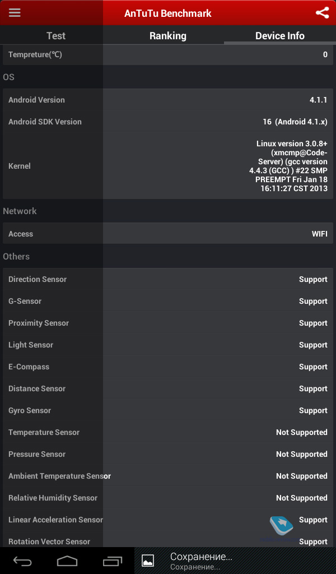336x574 pixels.
Task: Open the hamburger menu icon
Action: point(15,12)
